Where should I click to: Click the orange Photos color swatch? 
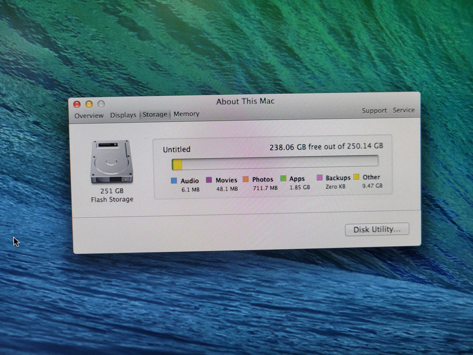click(245, 180)
